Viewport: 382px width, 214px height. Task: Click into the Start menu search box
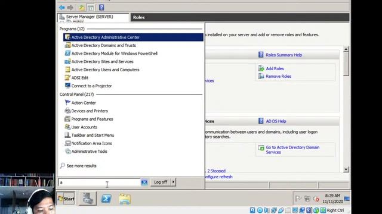[100, 182]
